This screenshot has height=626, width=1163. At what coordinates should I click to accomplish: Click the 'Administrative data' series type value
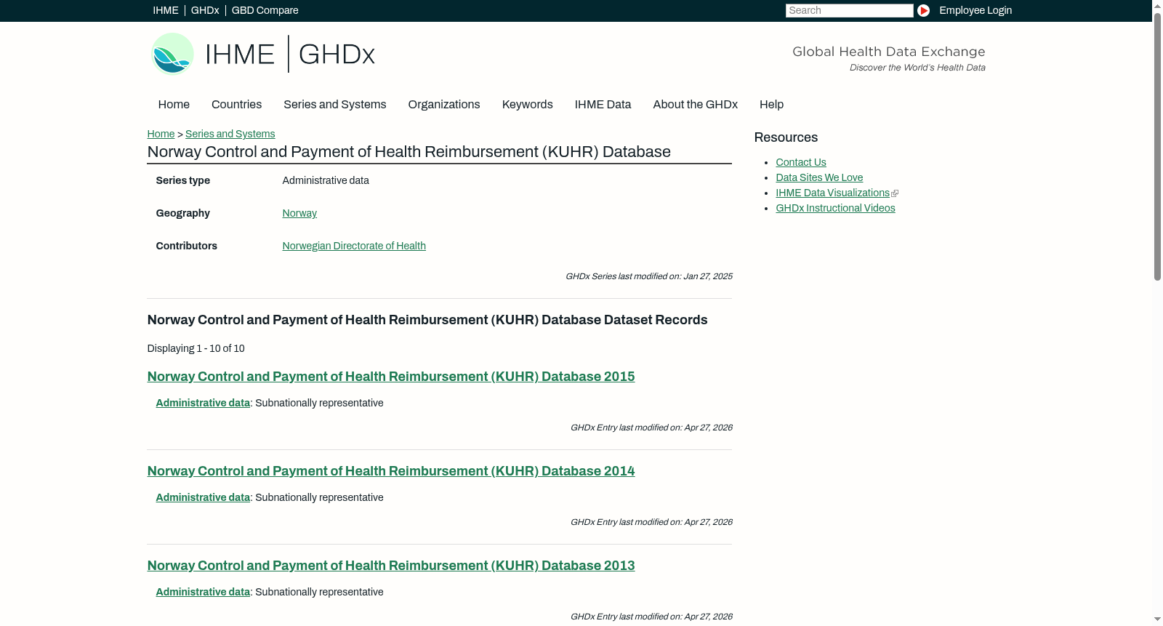pos(326,180)
